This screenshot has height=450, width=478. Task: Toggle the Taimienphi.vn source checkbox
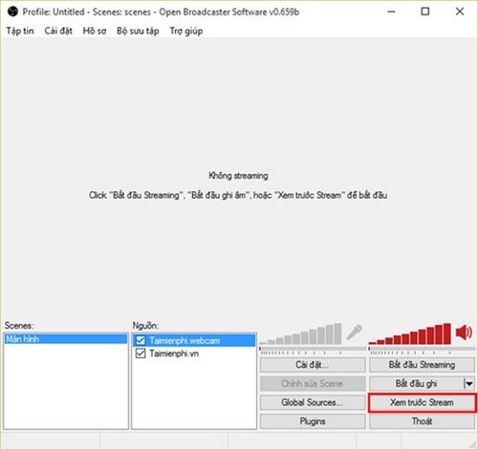tap(141, 354)
